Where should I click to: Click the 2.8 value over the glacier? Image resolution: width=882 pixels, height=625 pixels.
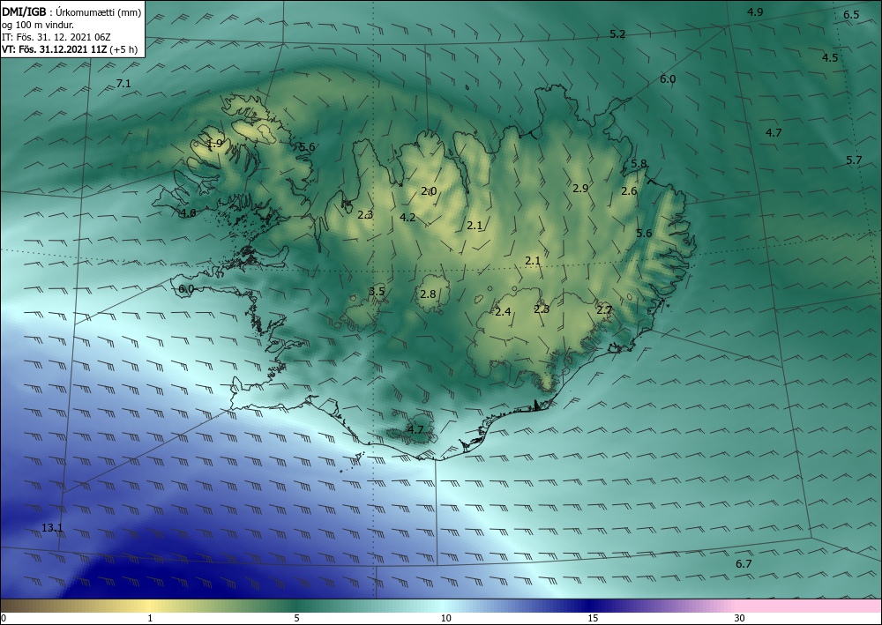428,294
